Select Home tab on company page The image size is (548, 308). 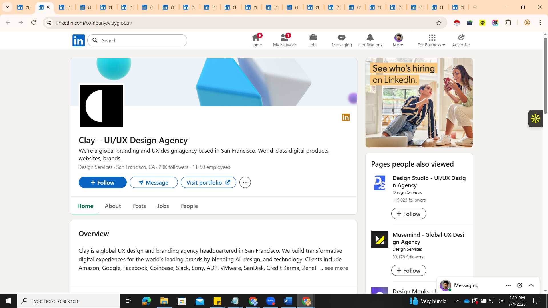[85, 206]
